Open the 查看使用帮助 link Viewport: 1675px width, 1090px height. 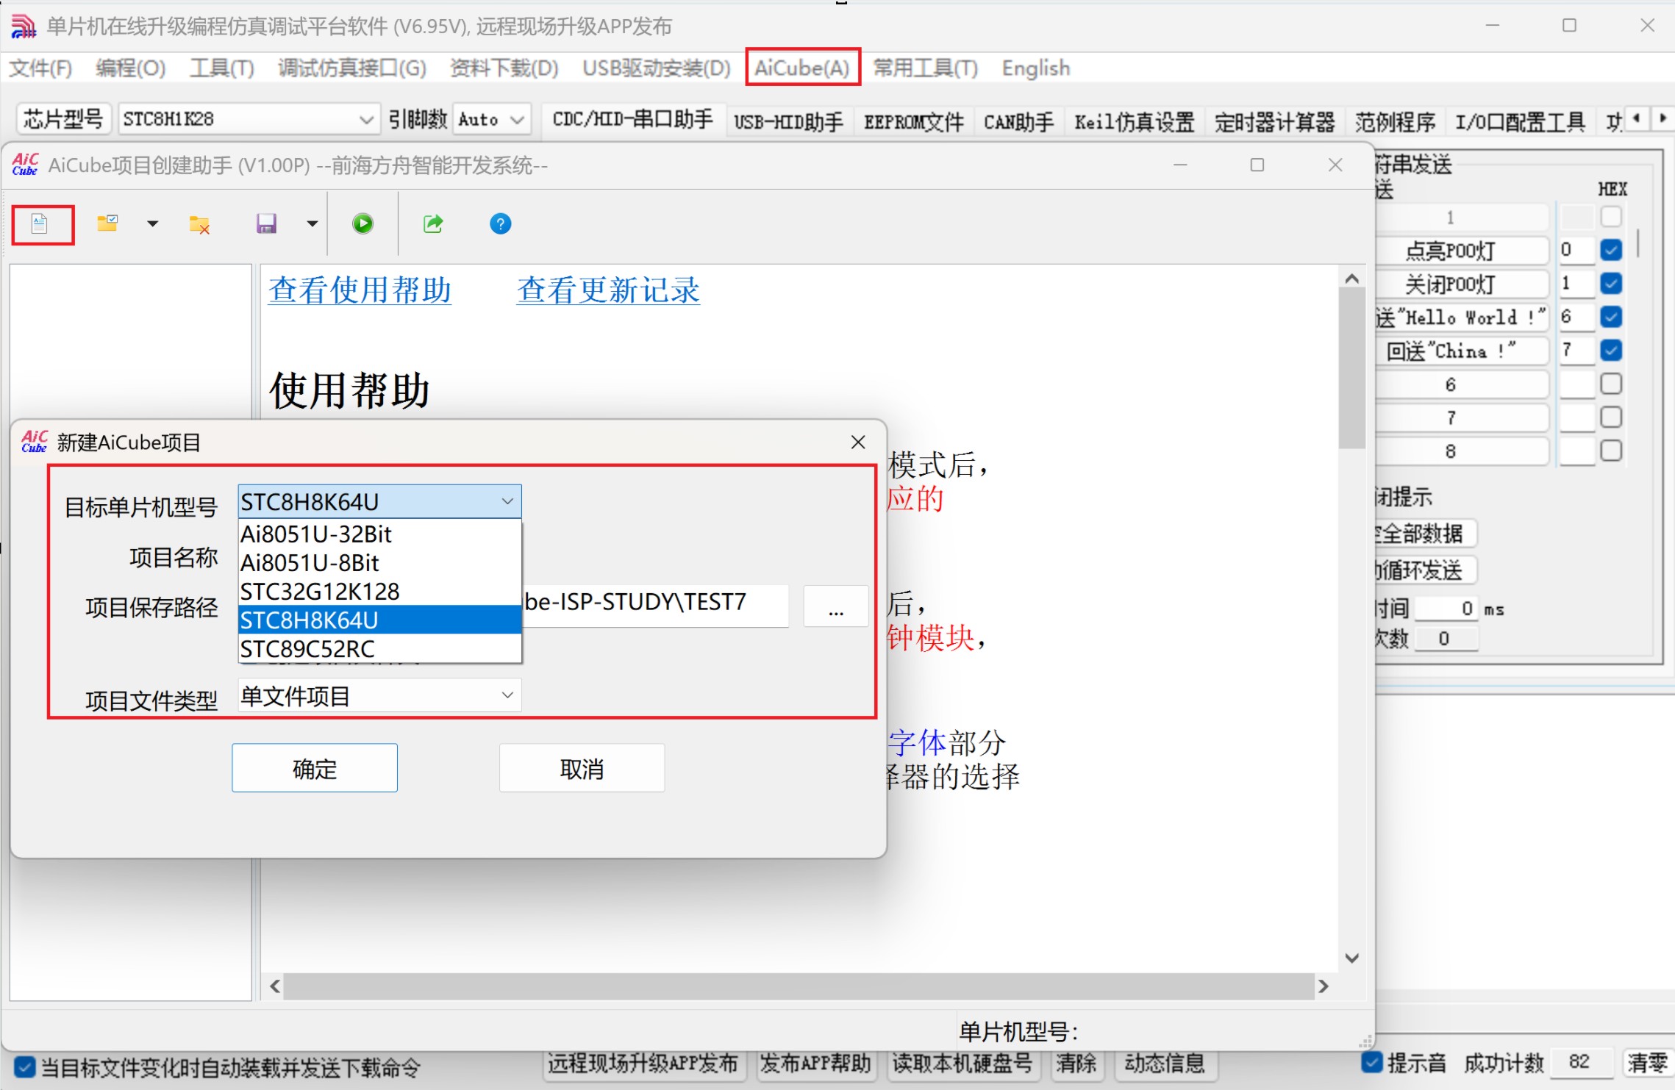click(x=360, y=290)
